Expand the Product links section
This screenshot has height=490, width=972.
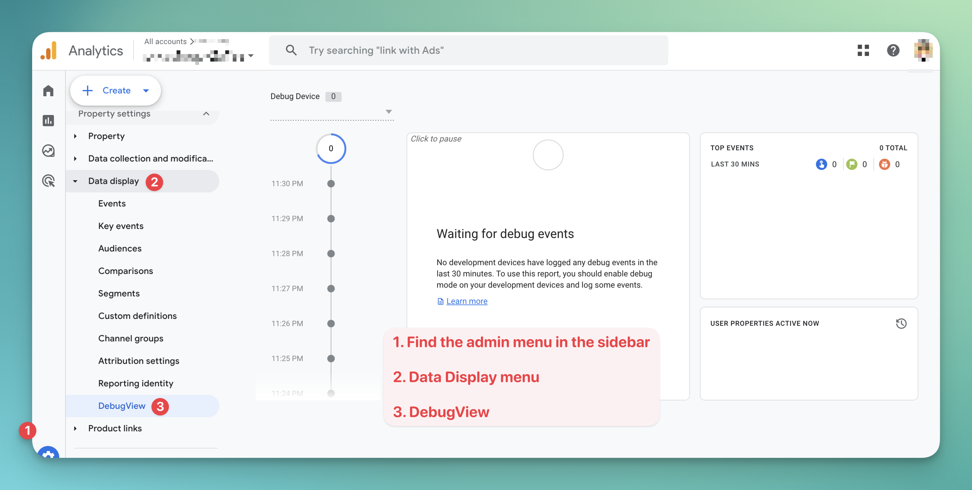coord(75,428)
